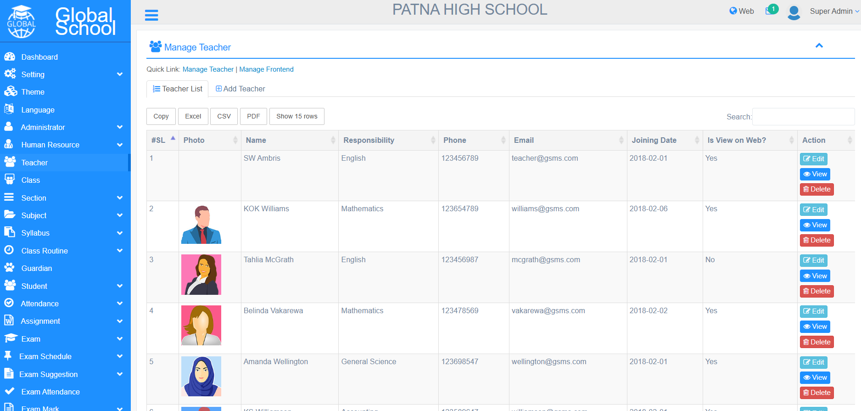Delete the Tahlia McGrath teacher row

817,291
